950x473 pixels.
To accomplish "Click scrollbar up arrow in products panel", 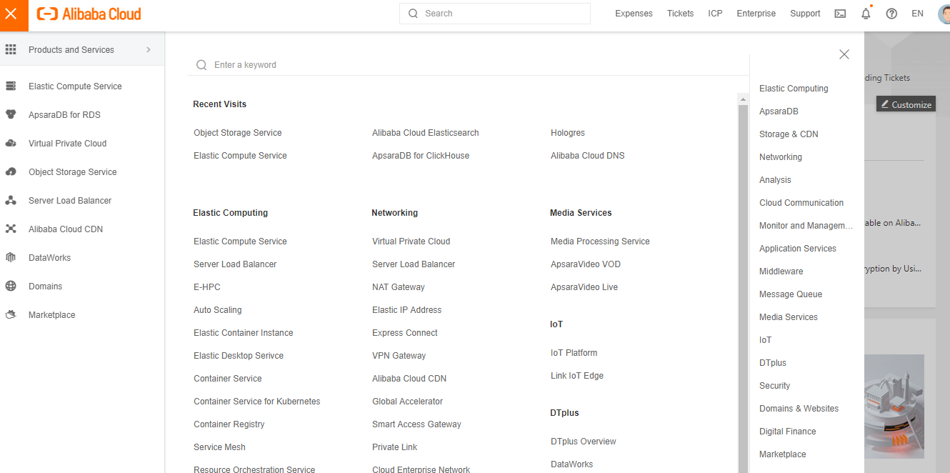I will 743,99.
